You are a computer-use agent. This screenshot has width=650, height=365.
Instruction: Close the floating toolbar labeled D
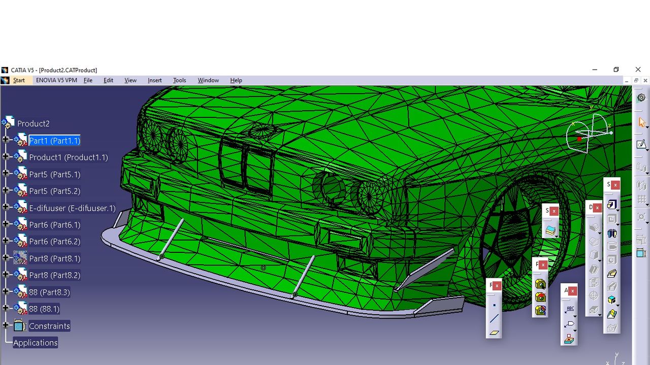pos(597,208)
